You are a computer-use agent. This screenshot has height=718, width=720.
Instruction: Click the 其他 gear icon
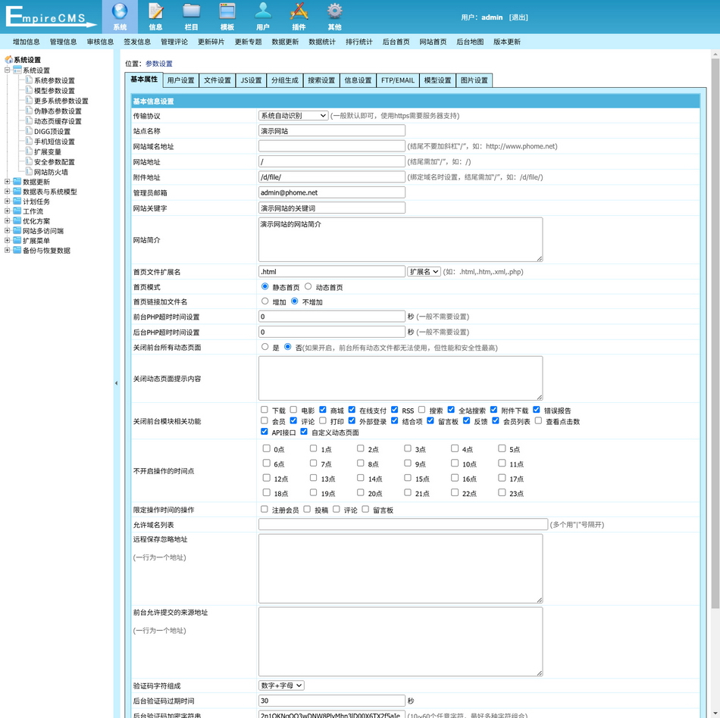334,11
